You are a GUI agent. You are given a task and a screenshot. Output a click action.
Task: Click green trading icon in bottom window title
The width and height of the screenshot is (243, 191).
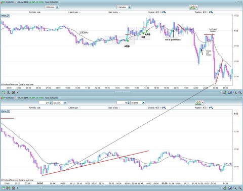tap(2, 98)
